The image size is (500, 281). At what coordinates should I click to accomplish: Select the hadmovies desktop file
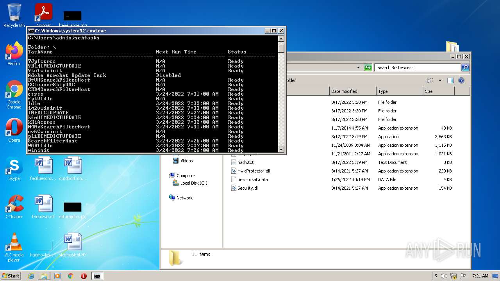point(43,248)
